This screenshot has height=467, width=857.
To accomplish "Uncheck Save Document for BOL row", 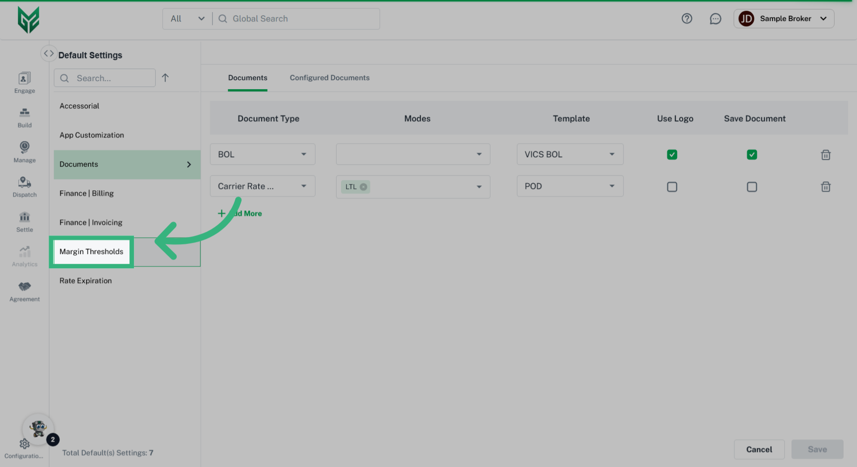I will tap(752, 155).
